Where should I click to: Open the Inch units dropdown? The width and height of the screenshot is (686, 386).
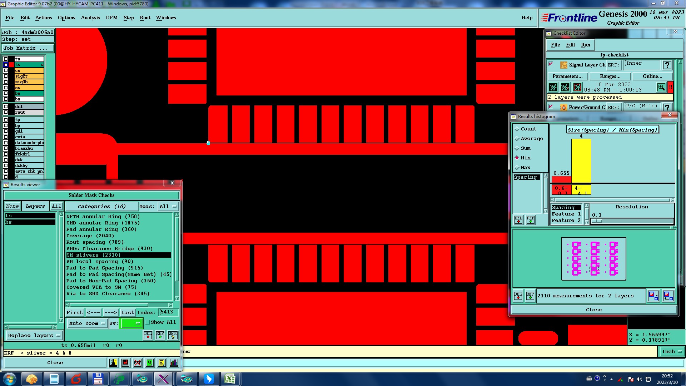(671, 352)
